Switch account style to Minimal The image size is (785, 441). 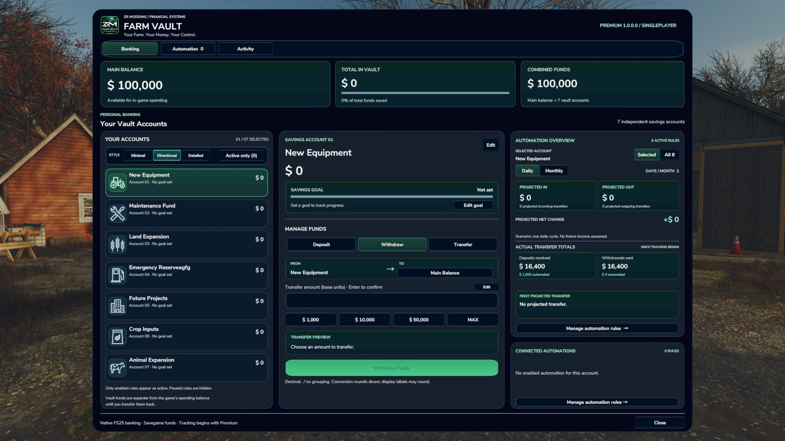pyautogui.click(x=138, y=156)
